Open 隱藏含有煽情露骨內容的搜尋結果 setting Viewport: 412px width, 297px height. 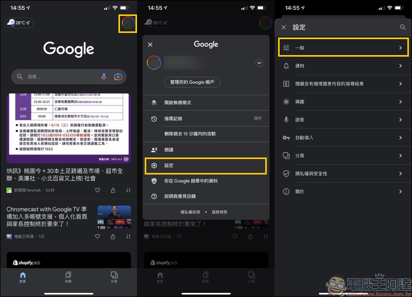[344, 84]
